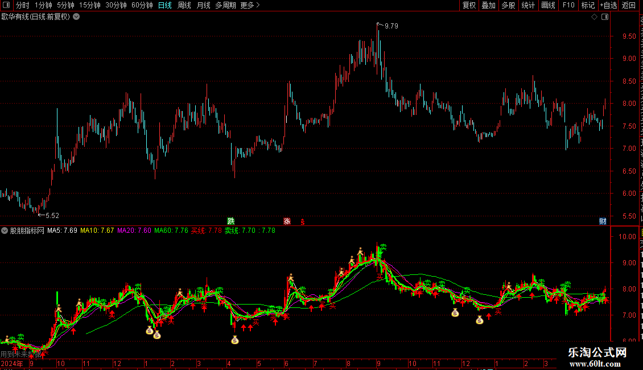Select the 日线 daily chart tab
Viewport: 643px width, 370px height.
point(165,5)
